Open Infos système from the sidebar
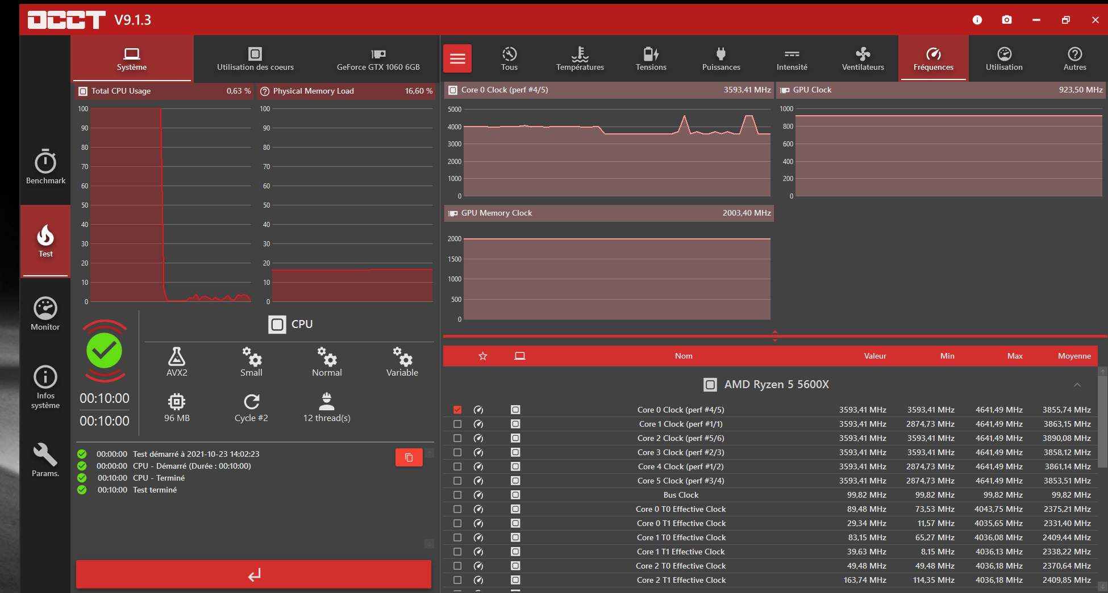1108x593 pixels. point(45,387)
